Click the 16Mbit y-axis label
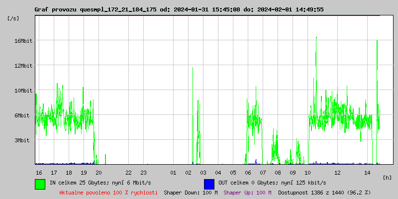The width and height of the screenshot is (398, 199). coord(23,41)
